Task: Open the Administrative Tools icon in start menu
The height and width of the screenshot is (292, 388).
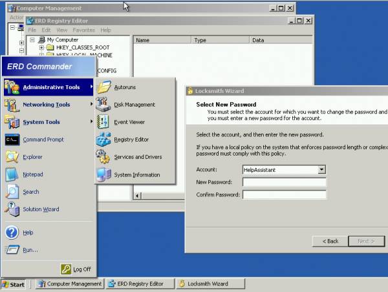Action: pyautogui.click(x=12, y=87)
